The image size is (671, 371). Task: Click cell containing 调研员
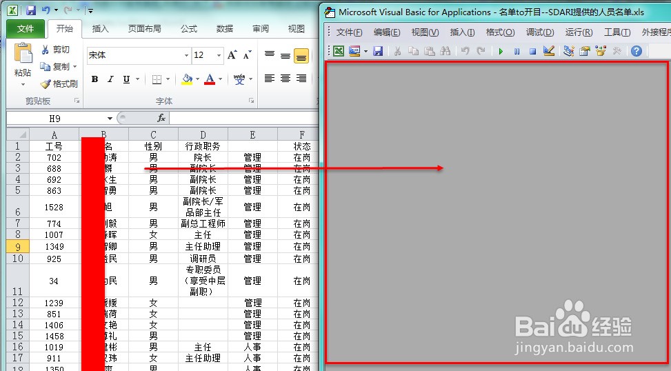click(203, 259)
